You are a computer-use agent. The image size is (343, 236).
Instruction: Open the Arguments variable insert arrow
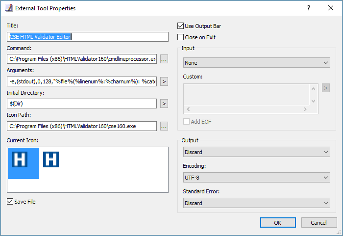[164, 82]
